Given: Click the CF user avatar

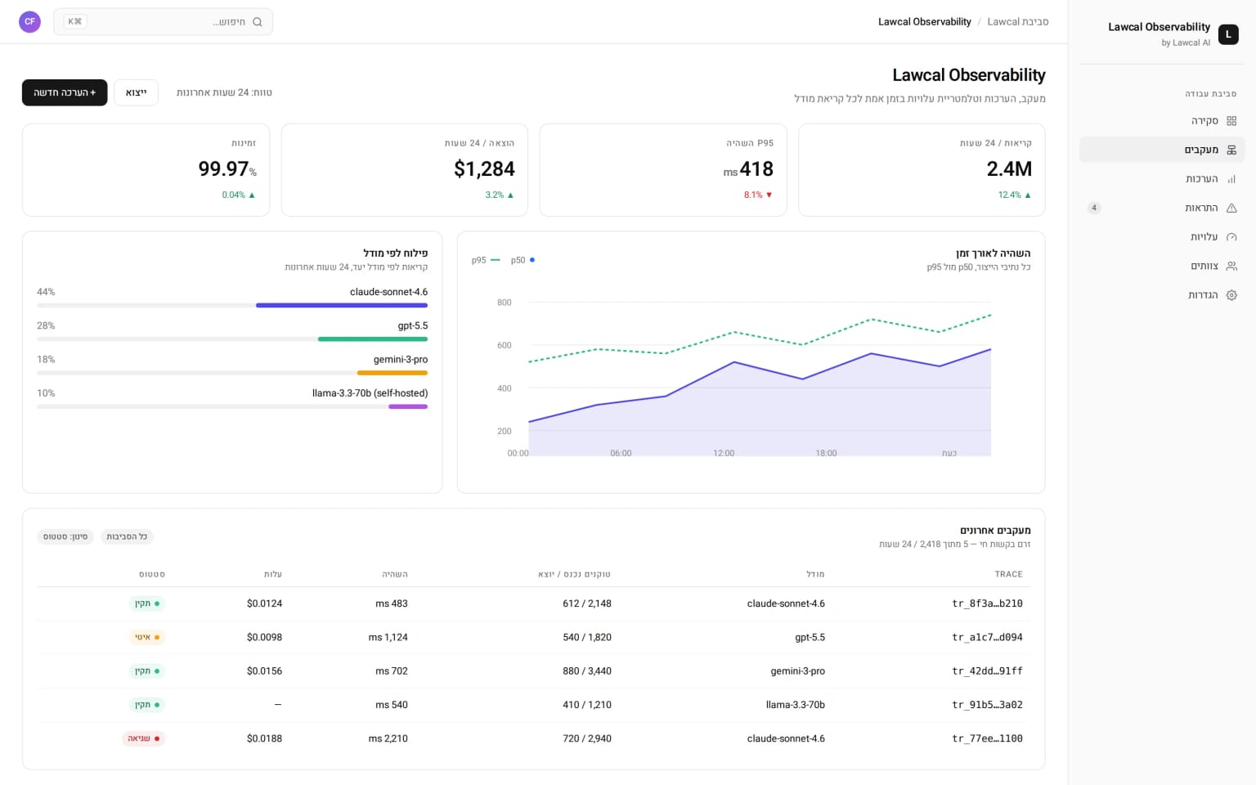Looking at the screenshot, I should [x=29, y=22].
